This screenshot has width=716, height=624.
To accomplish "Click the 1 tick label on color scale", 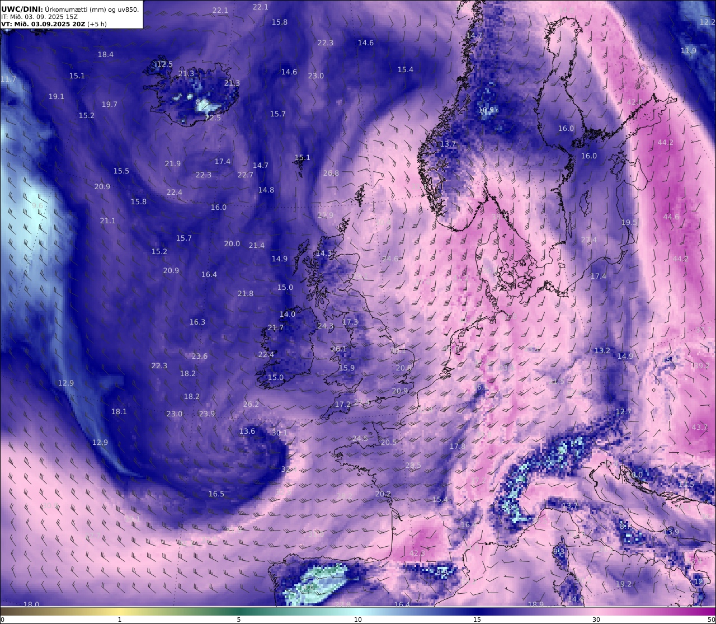I will click(120, 620).
